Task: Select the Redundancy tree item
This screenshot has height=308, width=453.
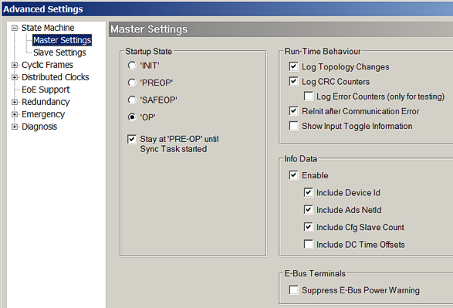Action: point(46,102)
